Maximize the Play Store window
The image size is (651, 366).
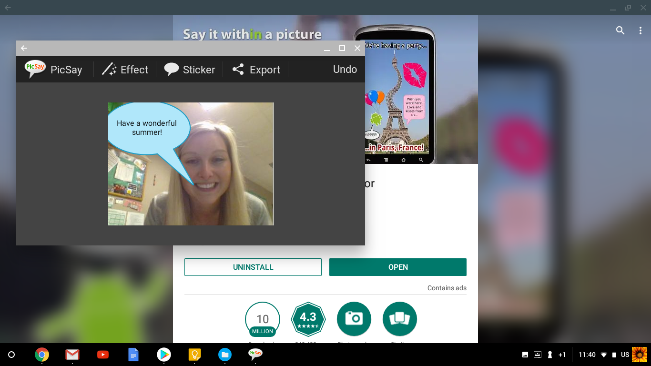pos(628,8)
